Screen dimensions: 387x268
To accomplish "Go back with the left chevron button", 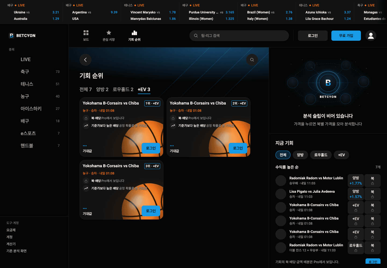I will (85, 60).
